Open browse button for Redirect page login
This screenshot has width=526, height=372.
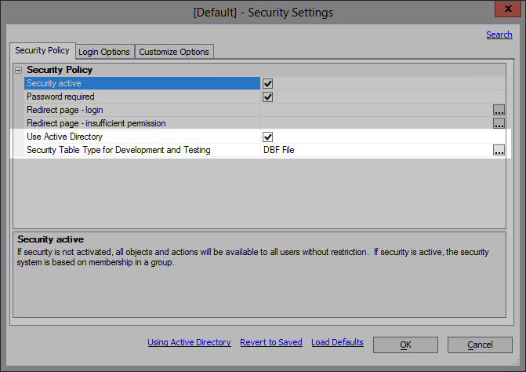(x=499, y=110)
